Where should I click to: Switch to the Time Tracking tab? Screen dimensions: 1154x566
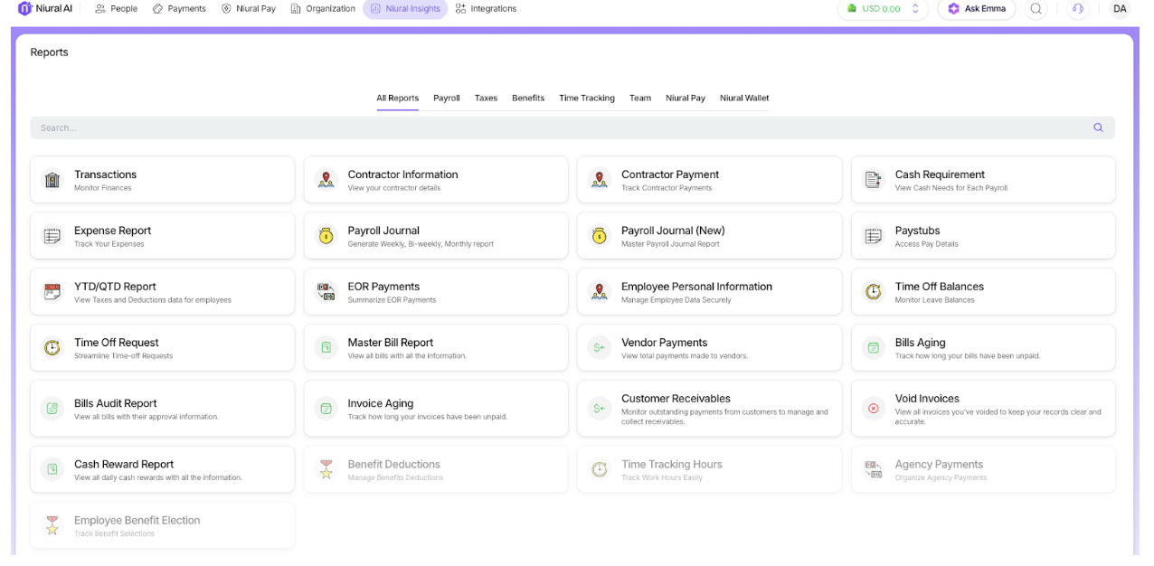[587, 98]
